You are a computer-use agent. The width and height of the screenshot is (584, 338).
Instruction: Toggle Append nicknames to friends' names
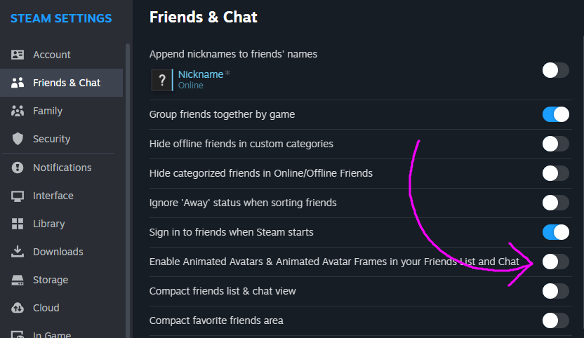555,69
